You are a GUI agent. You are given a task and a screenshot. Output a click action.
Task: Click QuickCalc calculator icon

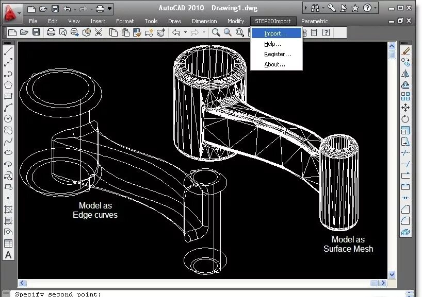point(314,32)
